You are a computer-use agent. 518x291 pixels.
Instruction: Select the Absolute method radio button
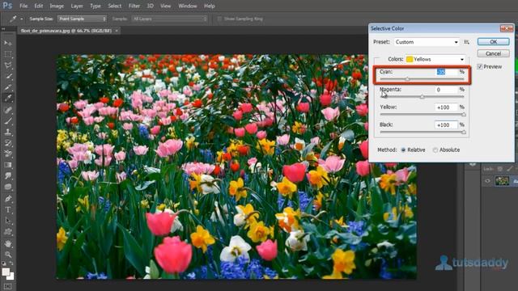tap(435, 150)
